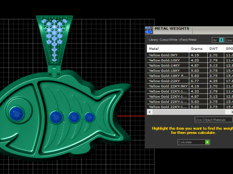Click the Grams column header
This screenshot has width=233, height=174.
click(198, 48)
